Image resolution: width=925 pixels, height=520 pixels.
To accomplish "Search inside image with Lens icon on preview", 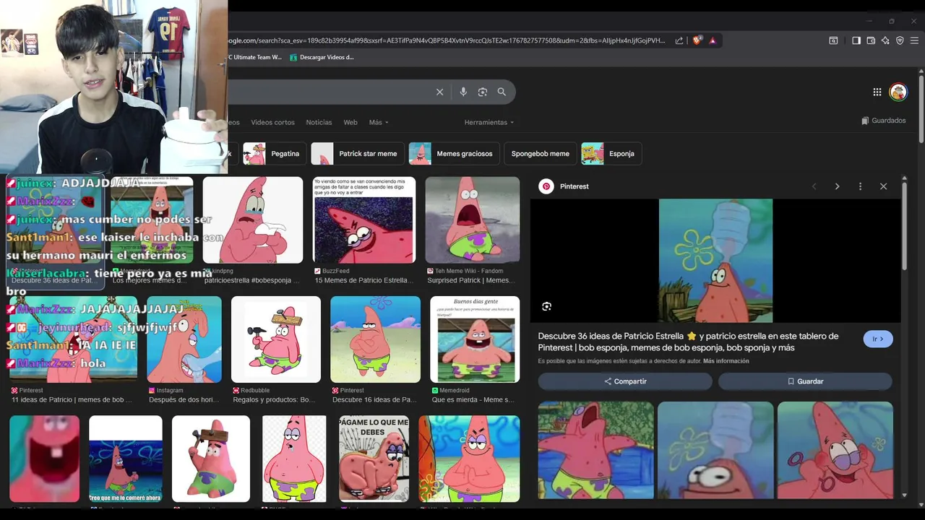I will (547, 306).
